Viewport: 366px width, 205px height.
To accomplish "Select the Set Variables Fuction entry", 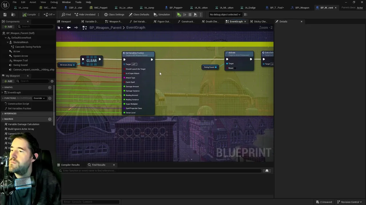I will pyautogui.click(x=19, y=108).
